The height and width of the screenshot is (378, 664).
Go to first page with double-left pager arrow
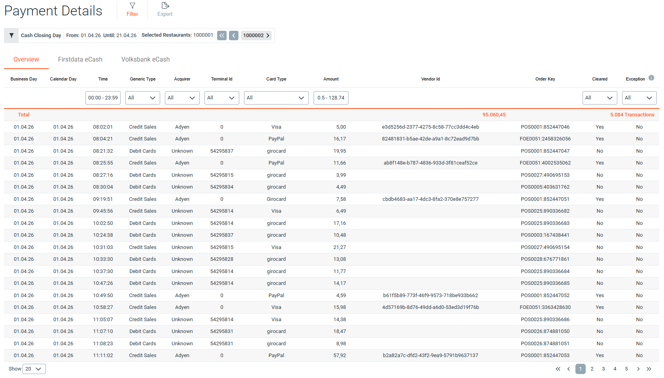coord(558,369)
